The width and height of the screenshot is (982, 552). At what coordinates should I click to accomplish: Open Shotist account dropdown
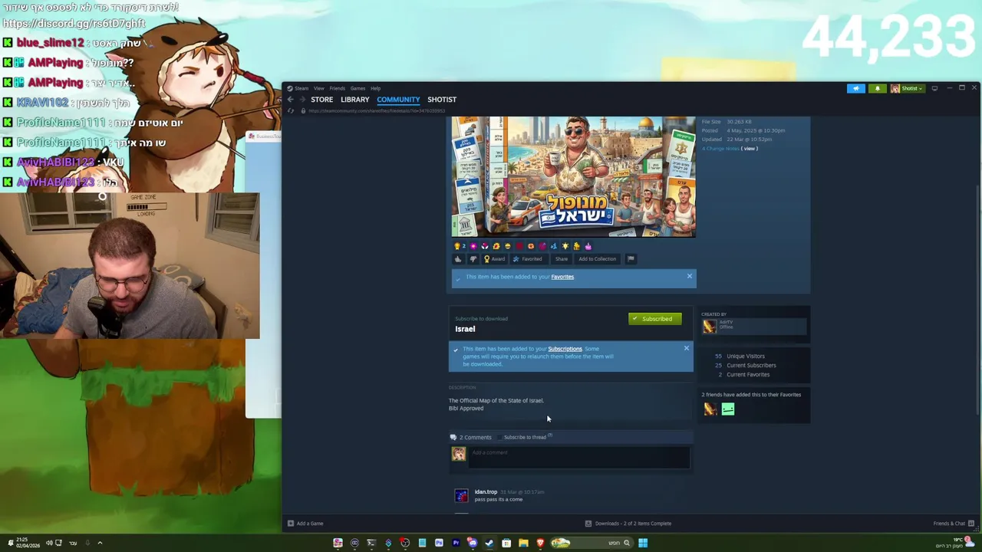tap(909, 88)
